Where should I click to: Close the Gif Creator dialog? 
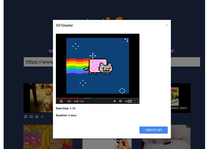pyautogui.click(x=167, y=25)
